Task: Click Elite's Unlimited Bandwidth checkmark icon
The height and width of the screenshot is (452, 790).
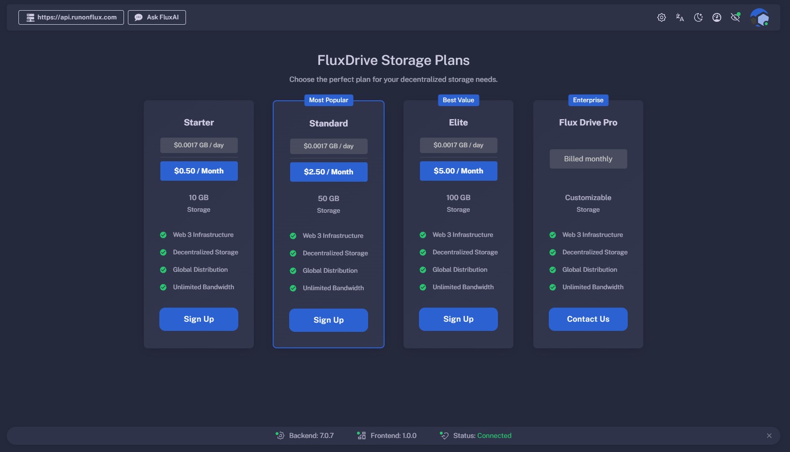Action: tap(423, 287)
